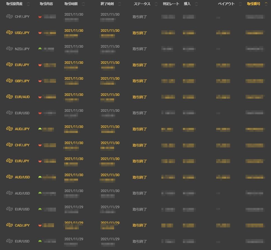
Task: Click the link icon next to CAD/JPY
Action: 10,225
